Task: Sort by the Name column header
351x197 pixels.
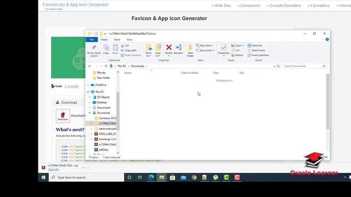Action: pos(128,73)
